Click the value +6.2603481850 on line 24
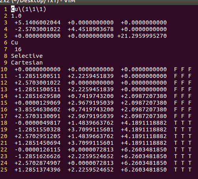 pos(144,163)
